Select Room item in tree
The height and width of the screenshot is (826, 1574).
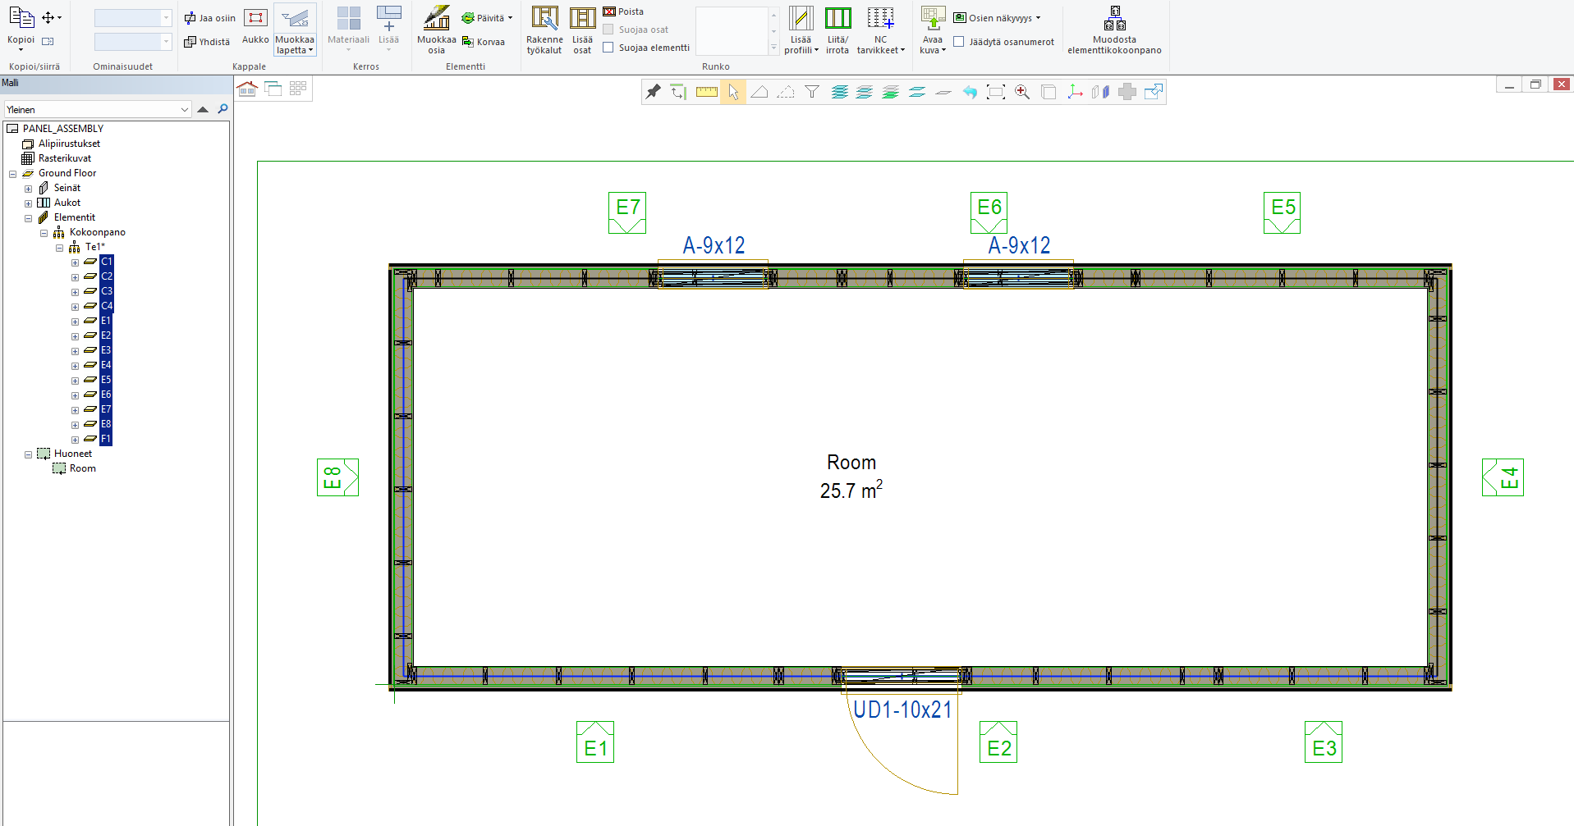click(82, 468)
